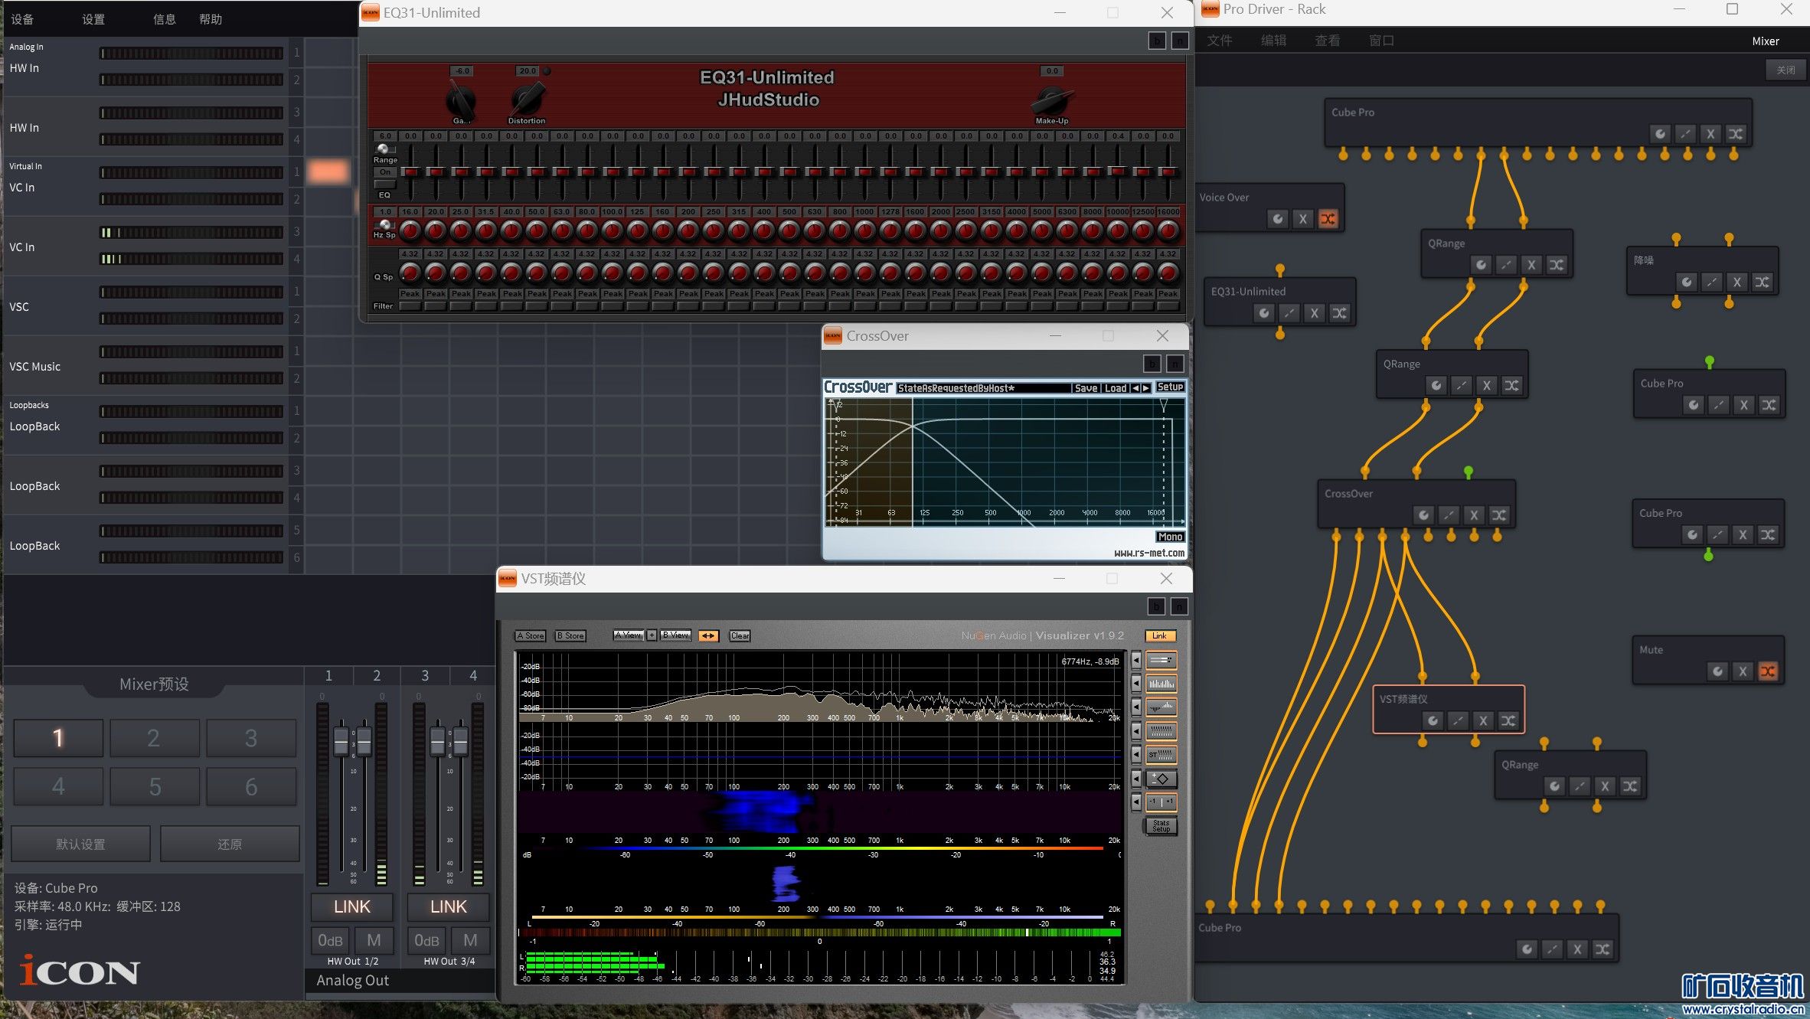Image resolution: width=1810 pixels, height=1019 pixels.
Task: Click the highlighted orange cell in the VC In 1 row
Action: 328,171
